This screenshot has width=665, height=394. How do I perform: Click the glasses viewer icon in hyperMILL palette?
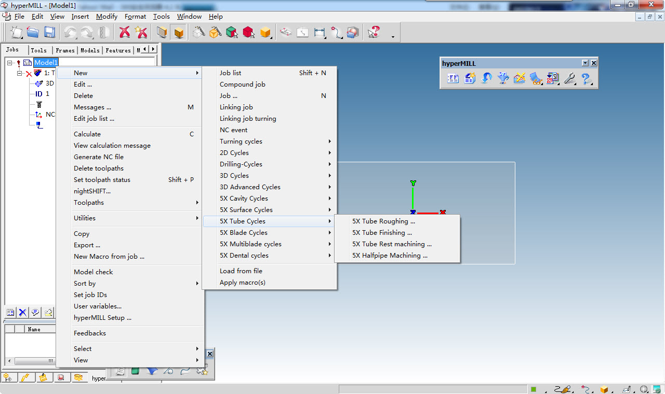click(536, 78)
